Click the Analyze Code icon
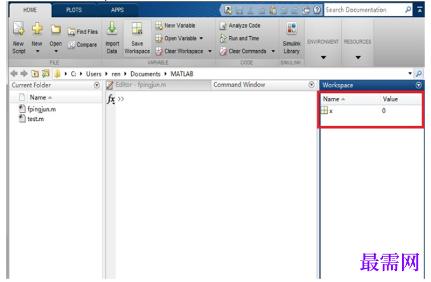Screen dimensions: 431x282 click(223, 26)
